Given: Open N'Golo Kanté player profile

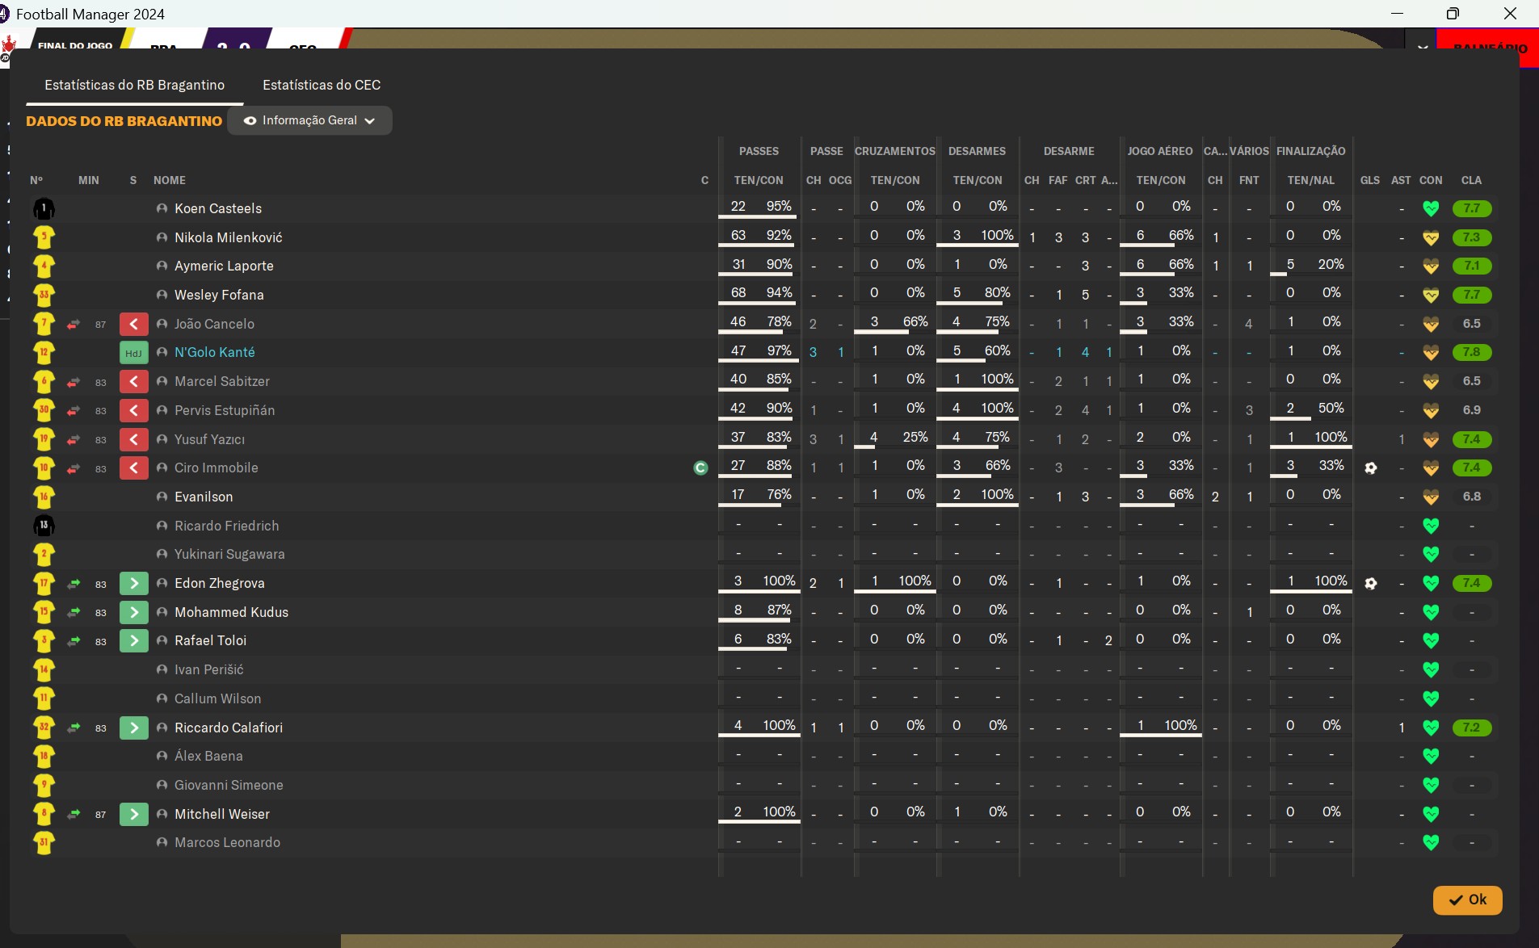Looking at the screenshot, I should tap(215, 353).
